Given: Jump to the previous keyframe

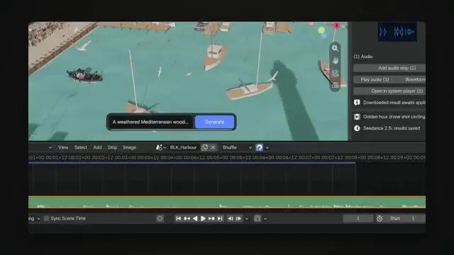Looking at the screenshot, I should click(x=187, y=218).
